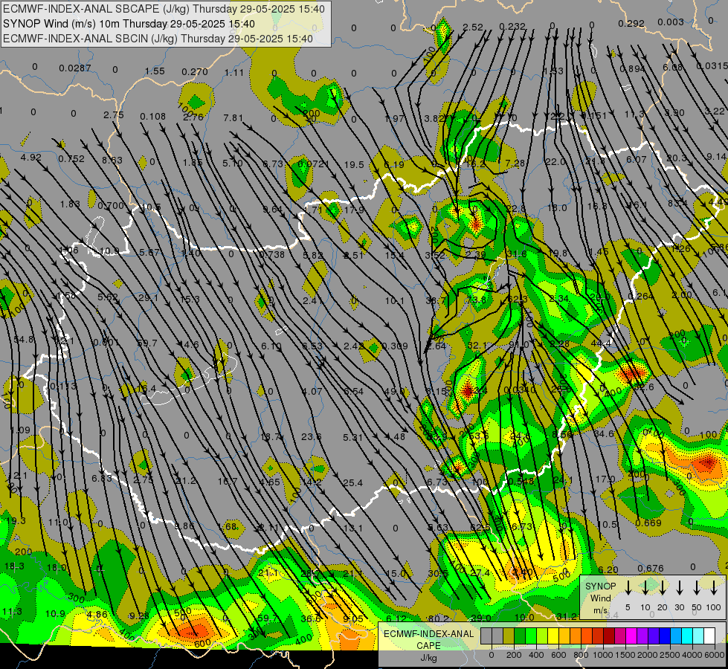Click the map value '22.0'
The image size is (728, 669).
pos(555,162)
